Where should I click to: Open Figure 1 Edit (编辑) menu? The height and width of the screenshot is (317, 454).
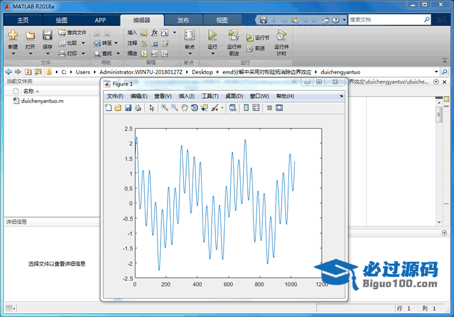(138, 96)
